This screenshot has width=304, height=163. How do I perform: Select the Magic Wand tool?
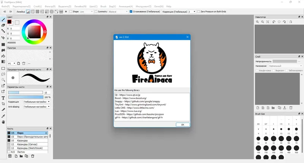3,80
